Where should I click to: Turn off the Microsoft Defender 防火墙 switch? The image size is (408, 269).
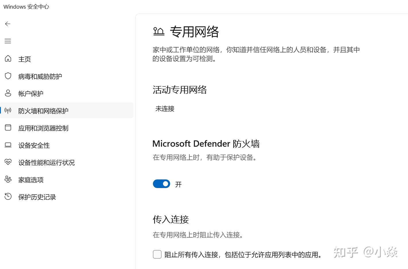coord(162,184)
